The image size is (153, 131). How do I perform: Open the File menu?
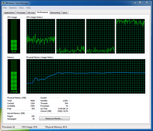coord(5,8)
